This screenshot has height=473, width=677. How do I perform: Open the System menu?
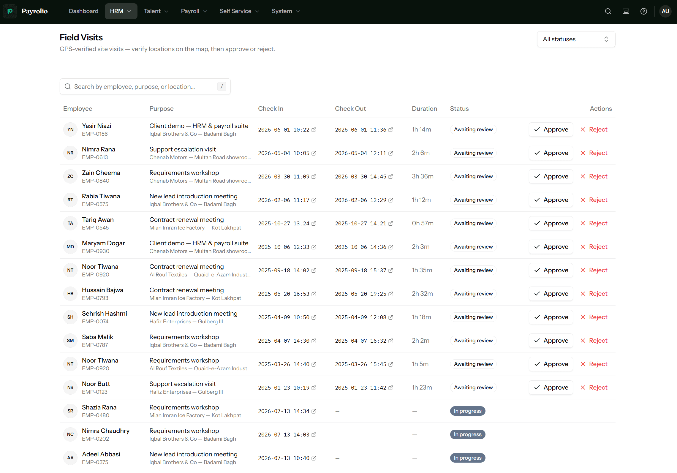286,11
